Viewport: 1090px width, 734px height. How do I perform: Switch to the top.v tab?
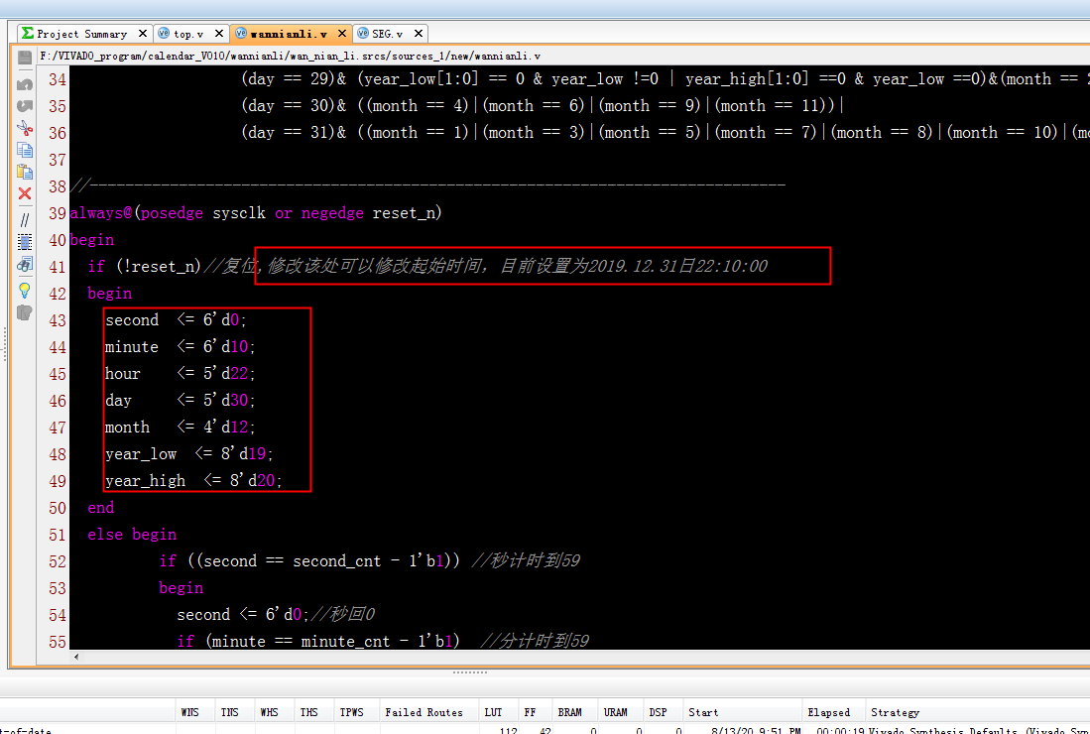point(188,34)
